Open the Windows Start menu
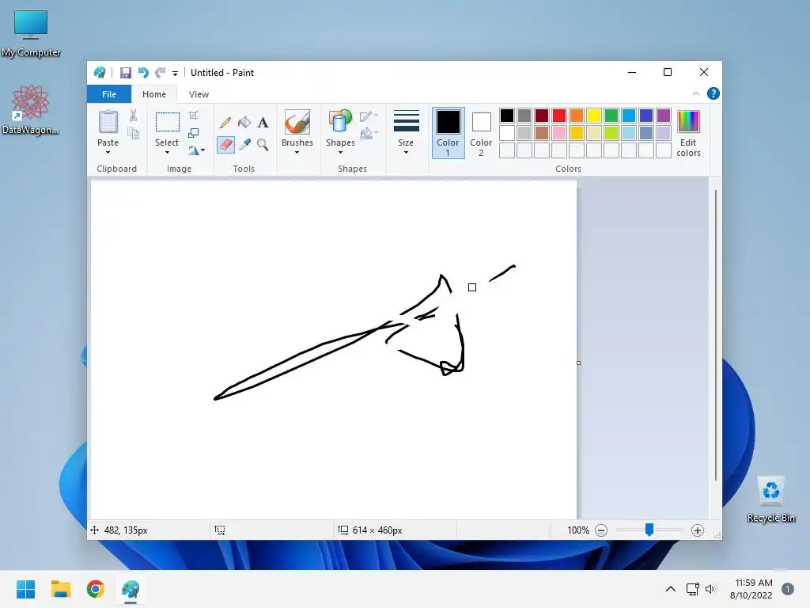810x608 pixels. click(25, 589)
